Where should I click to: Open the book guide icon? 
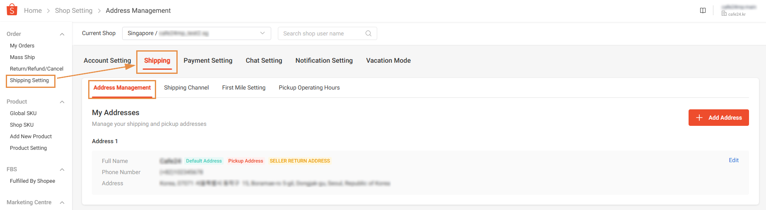click(703, 10)
